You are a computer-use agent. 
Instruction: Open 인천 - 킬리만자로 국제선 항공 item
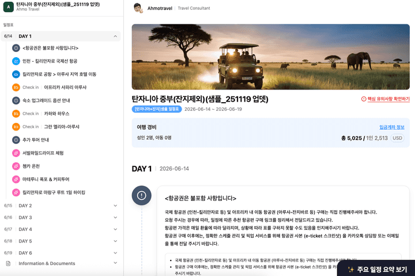pos(50,61)
